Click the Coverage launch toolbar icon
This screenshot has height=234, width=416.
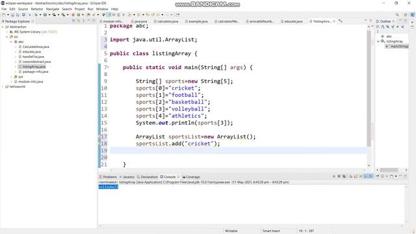(54, 15)
